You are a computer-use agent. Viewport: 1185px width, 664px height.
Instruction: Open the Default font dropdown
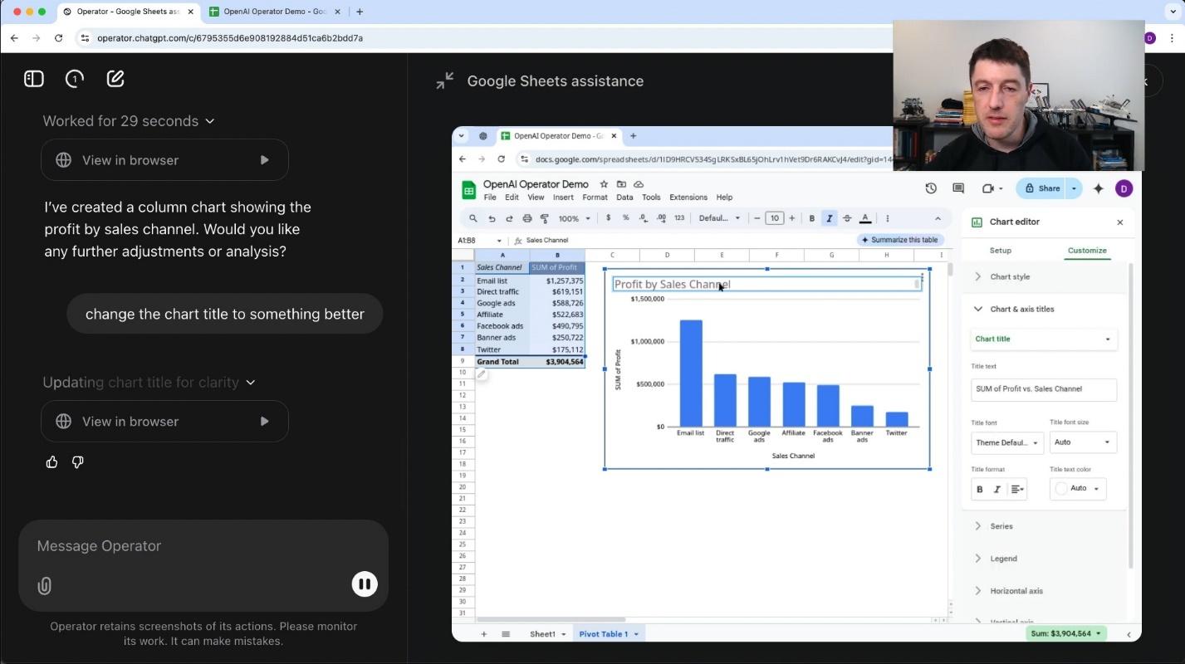pos(719,218)
